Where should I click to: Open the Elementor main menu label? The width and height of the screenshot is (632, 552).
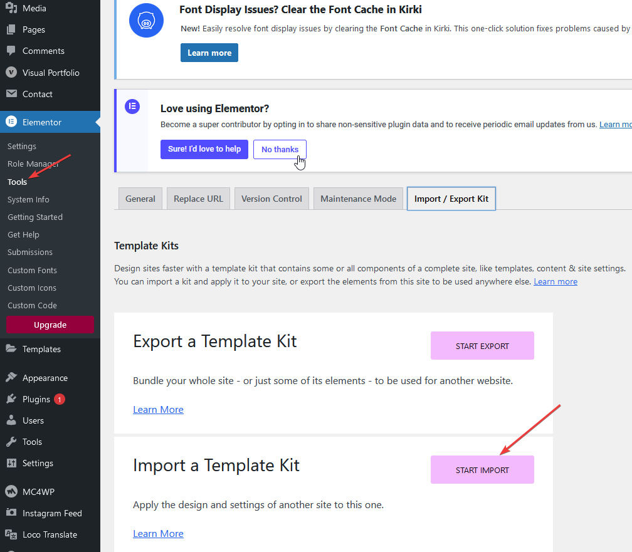[x=42, y=122]
